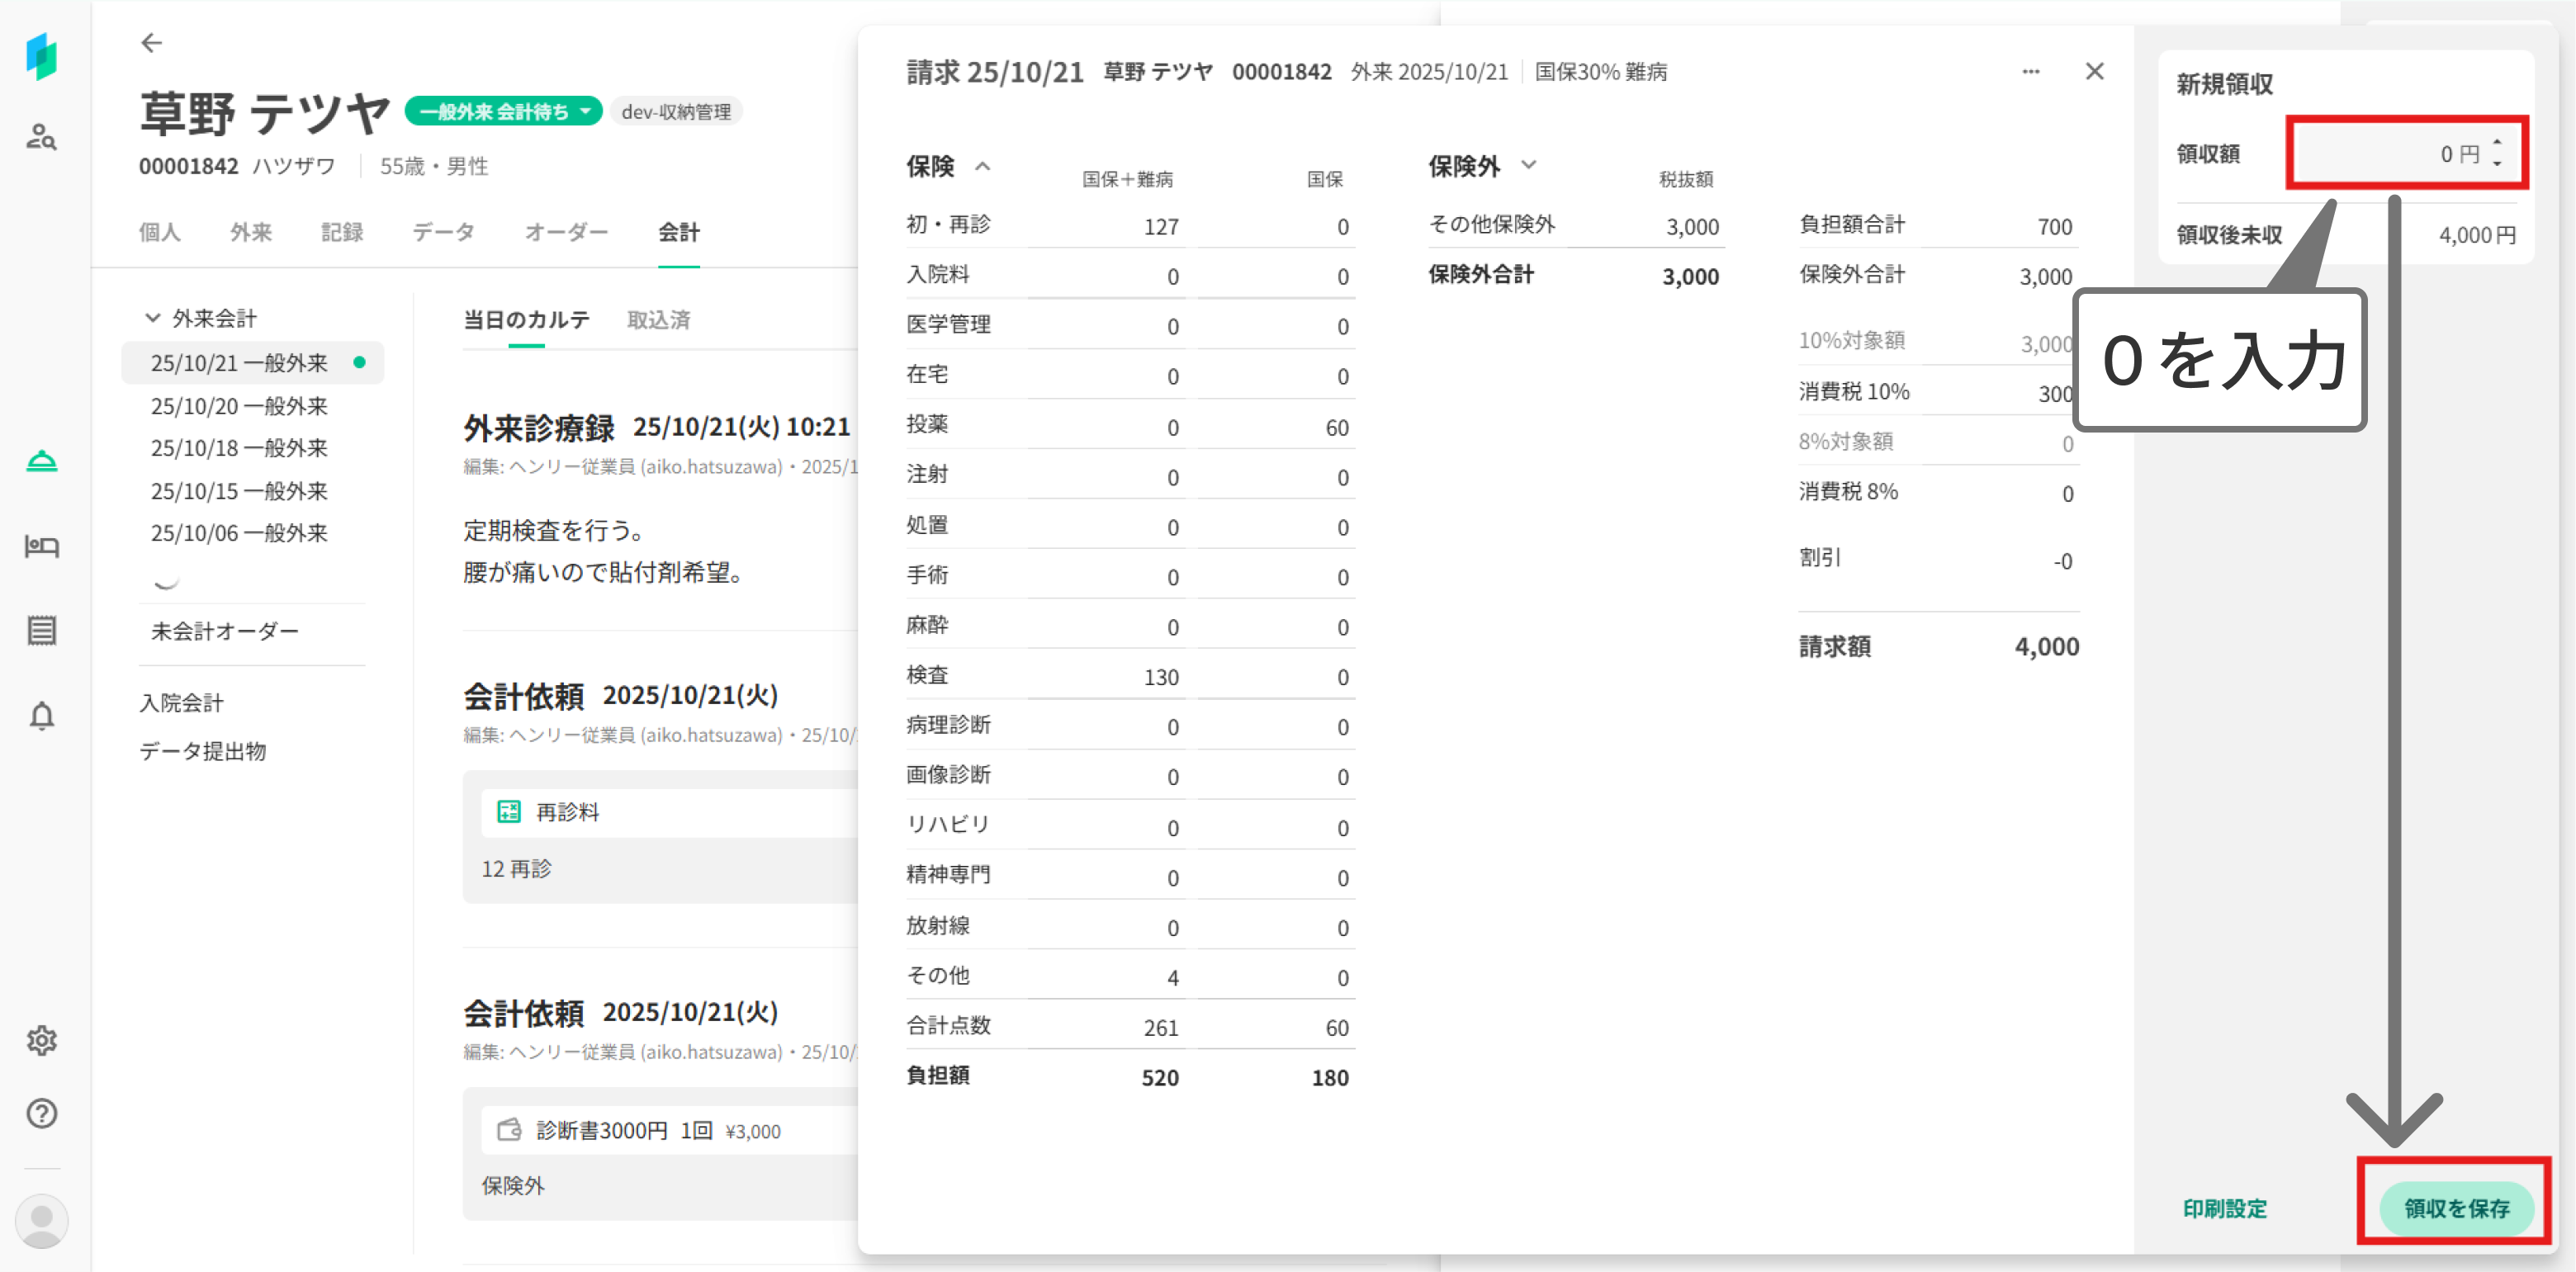This screenshot has width=2576, height=1272.
Task: Open settings gear icon
Action: [41, 1041]
